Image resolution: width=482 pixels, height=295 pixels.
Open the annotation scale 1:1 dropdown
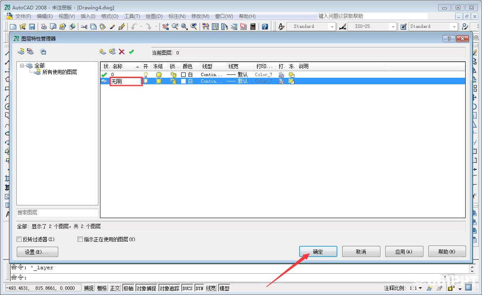(420, 288)
